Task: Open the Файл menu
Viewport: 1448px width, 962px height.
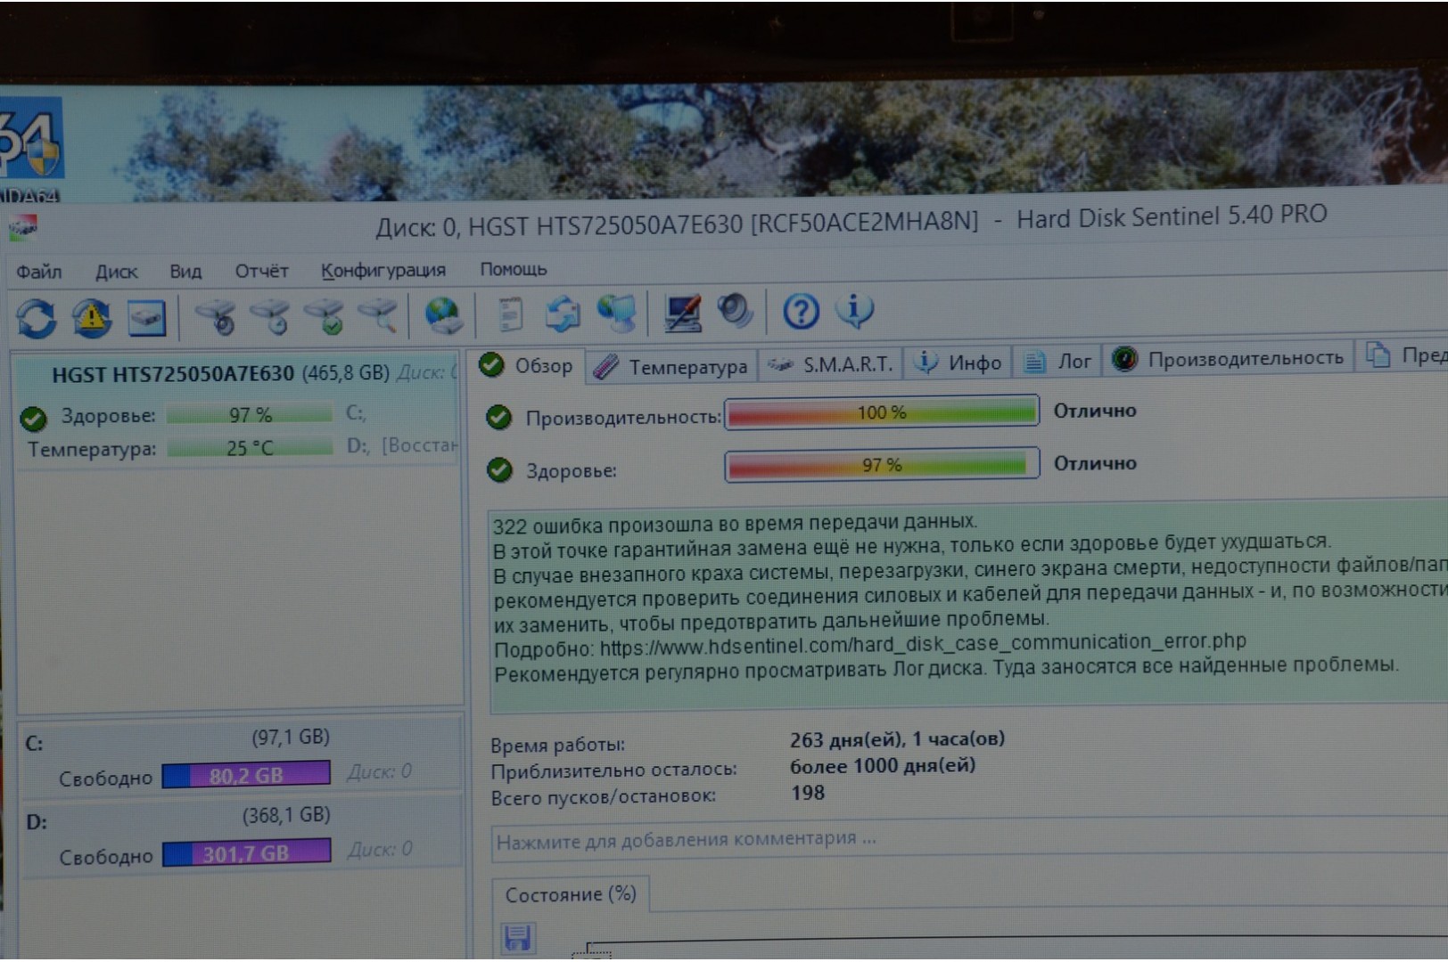Action: [x=39, y=272]
